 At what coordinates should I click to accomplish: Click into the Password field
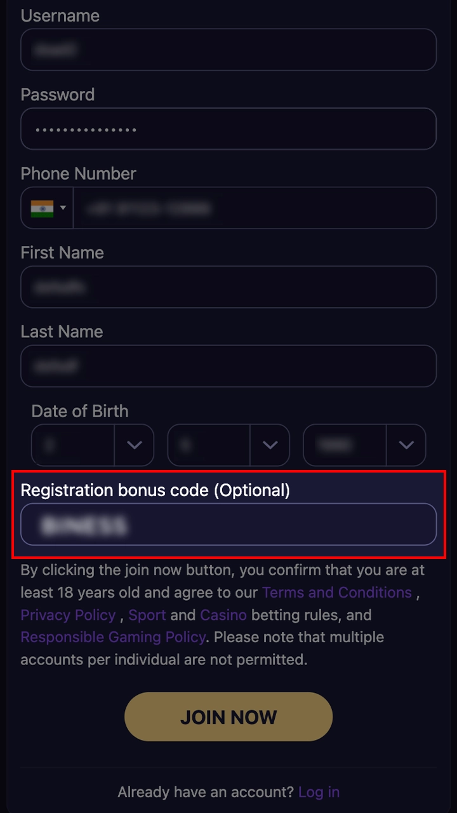(228, 129)
